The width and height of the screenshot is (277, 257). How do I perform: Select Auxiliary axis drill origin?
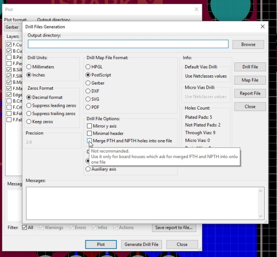click(x=101, y=169)
